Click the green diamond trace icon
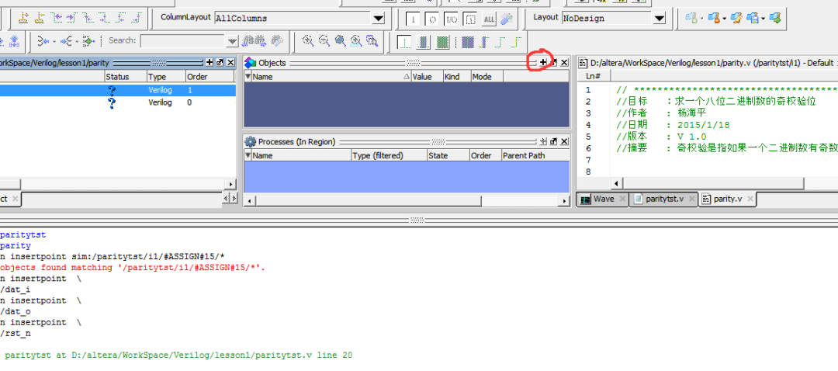 click(88, 40)
